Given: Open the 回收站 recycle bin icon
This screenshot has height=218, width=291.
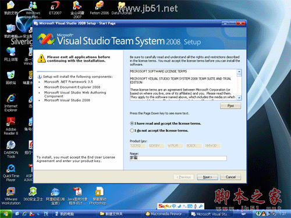Looking at the screenshot, I should tap(11, 77).
